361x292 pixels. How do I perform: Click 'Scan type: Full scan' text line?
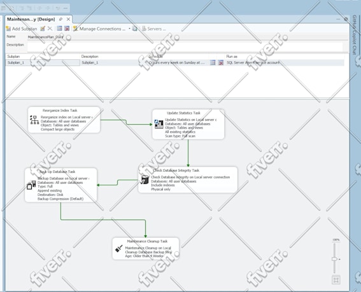point(180,136)
